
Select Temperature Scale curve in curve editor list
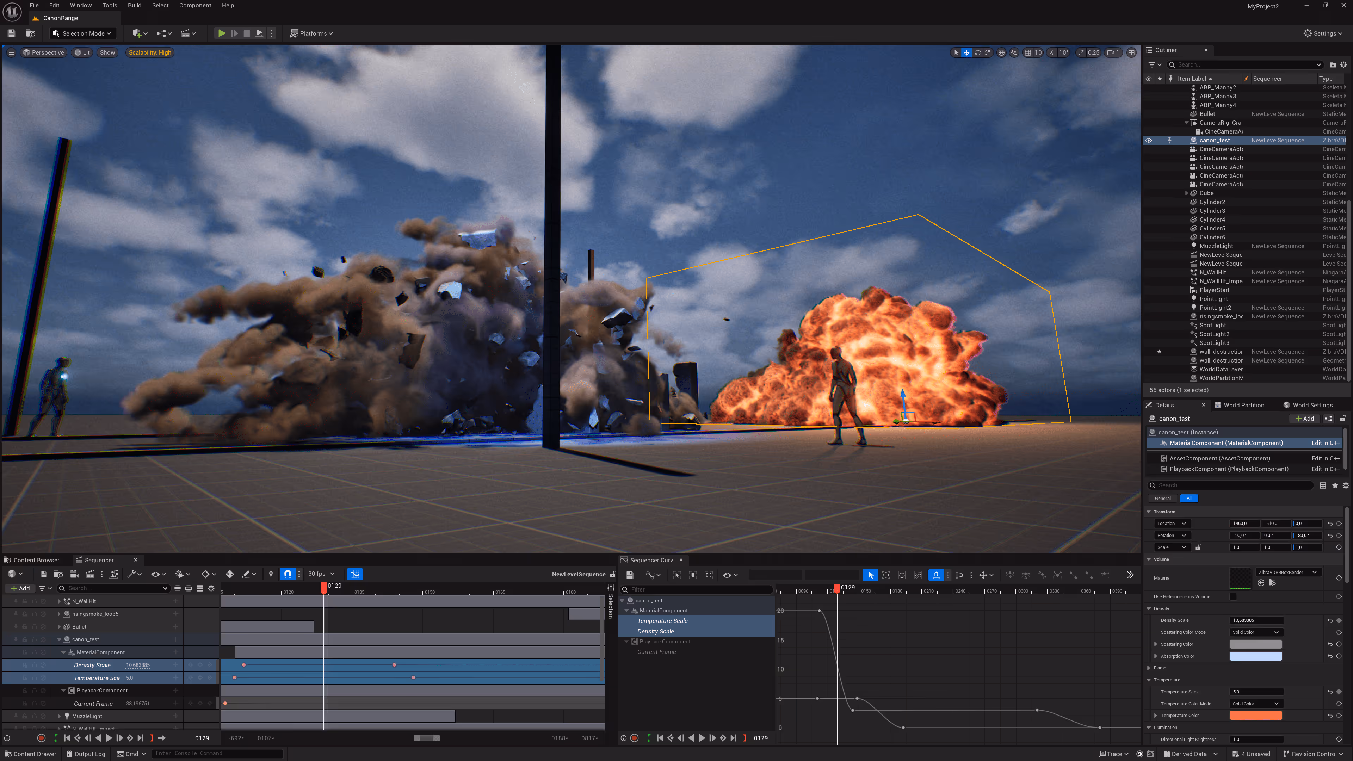[662, 621]
